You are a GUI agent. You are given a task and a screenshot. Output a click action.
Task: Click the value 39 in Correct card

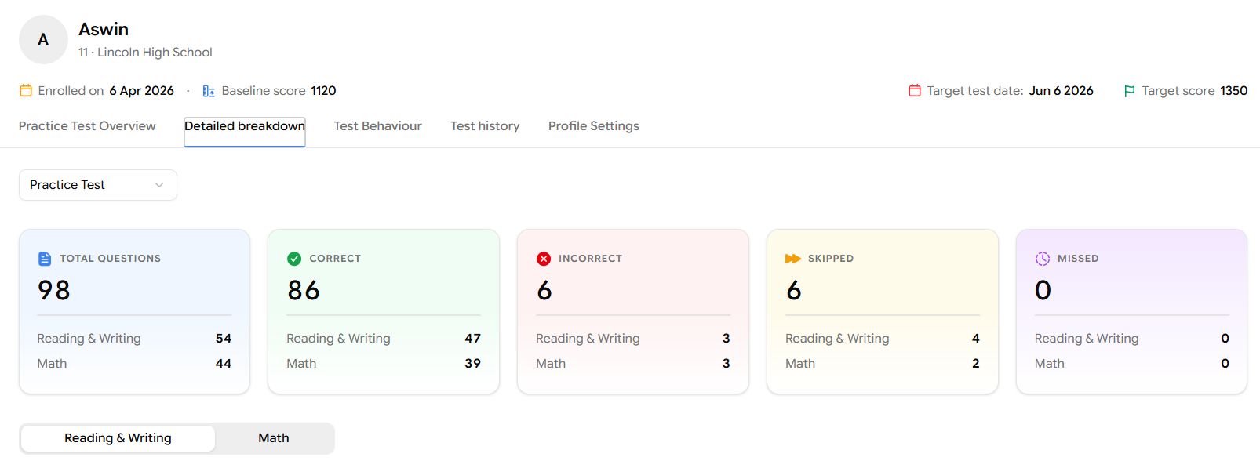(473, 364)
